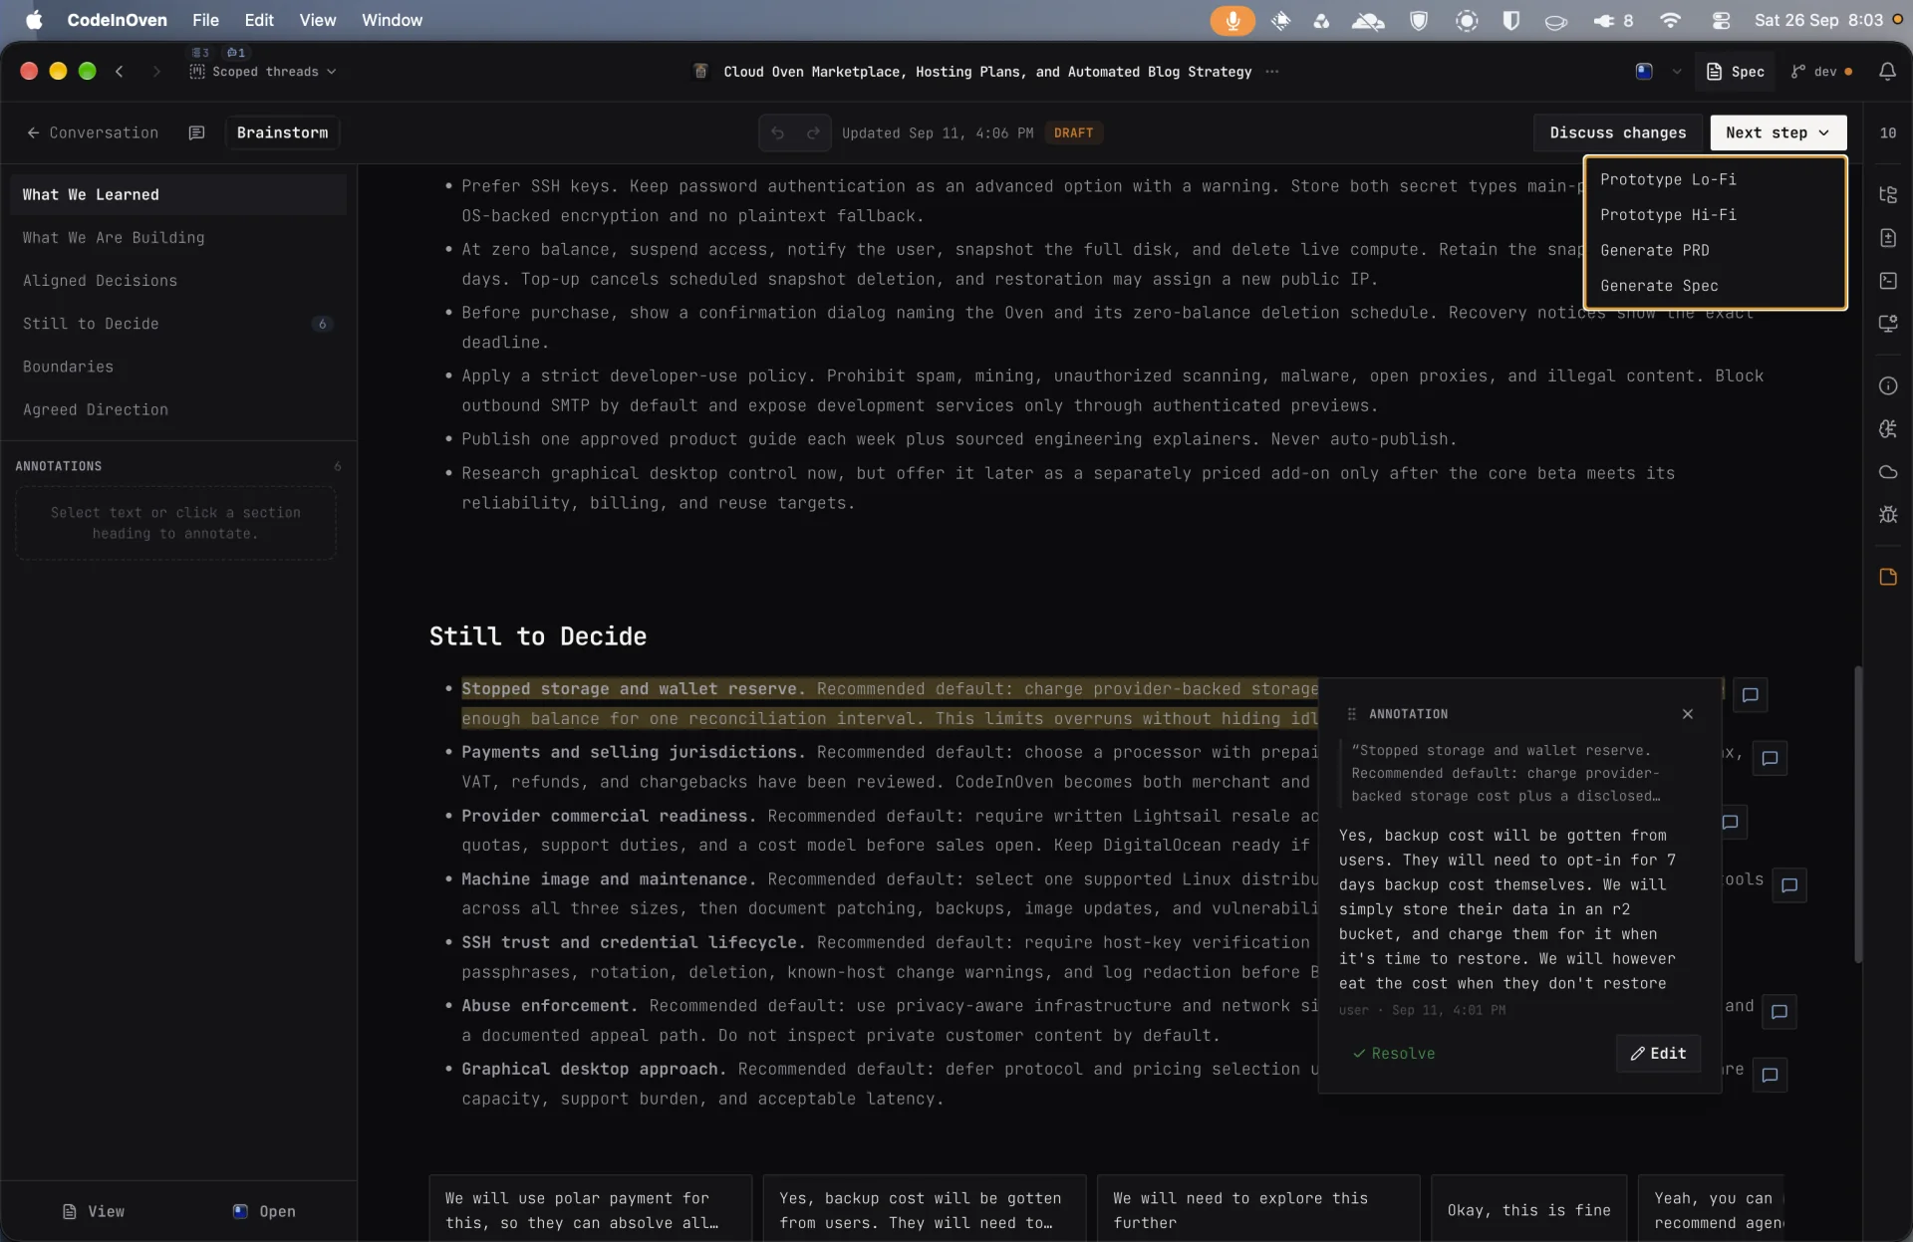Viewport: 1913px width, 1242px height.
Task: Click the document vertical scrollbar
Action: coord(1857,815)
